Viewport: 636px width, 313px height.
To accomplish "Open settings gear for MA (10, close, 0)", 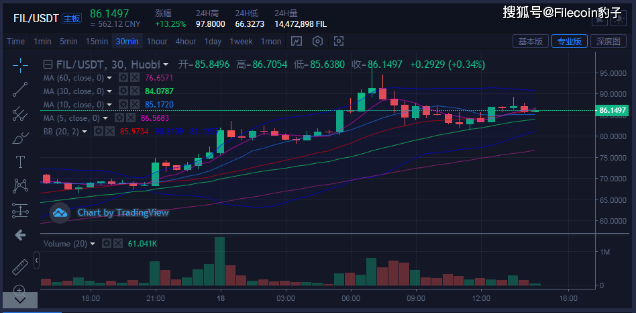I will pos(123,104).
